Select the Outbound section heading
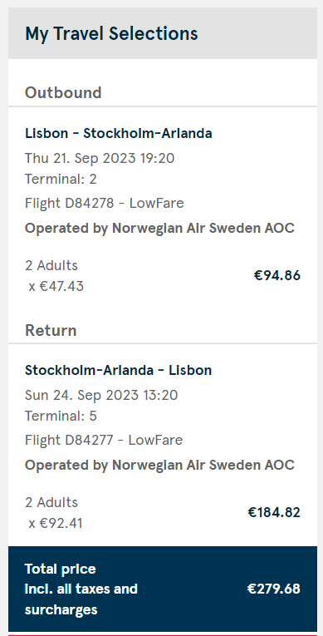The width and height of the screenshot is (323, 636). [x=63, y=92]
